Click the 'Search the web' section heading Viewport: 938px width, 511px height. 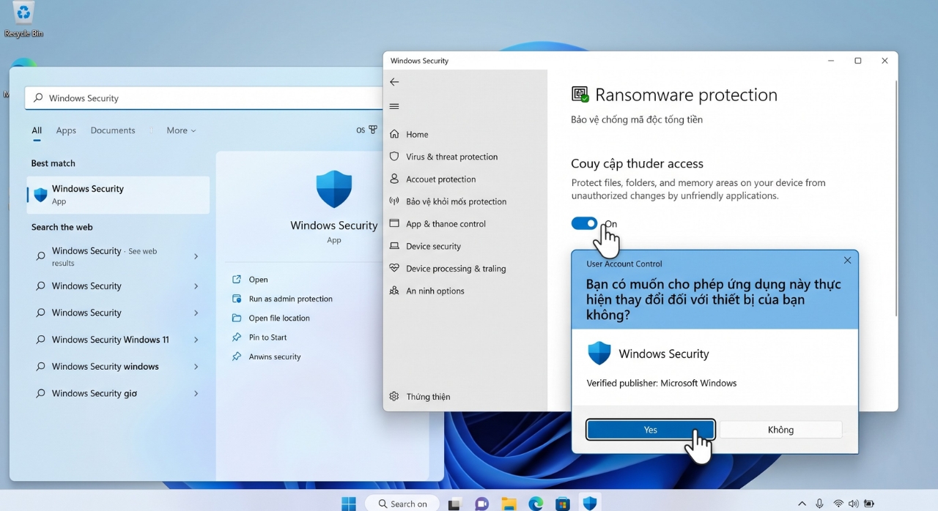[62, 227]
